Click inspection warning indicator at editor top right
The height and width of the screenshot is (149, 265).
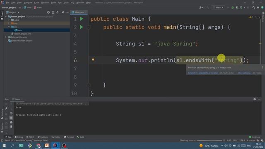pos(251,17)
